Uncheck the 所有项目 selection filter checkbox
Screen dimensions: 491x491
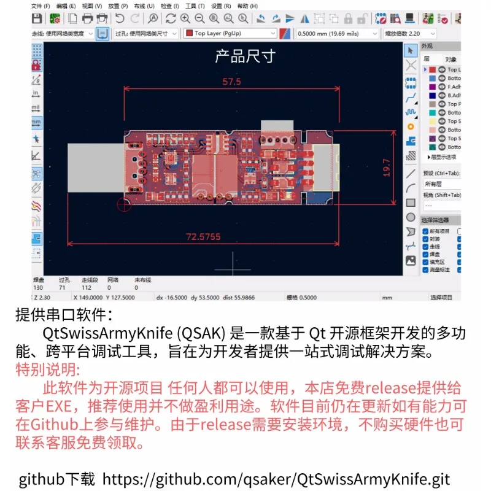pyautogui.click(x=425, y=231)
